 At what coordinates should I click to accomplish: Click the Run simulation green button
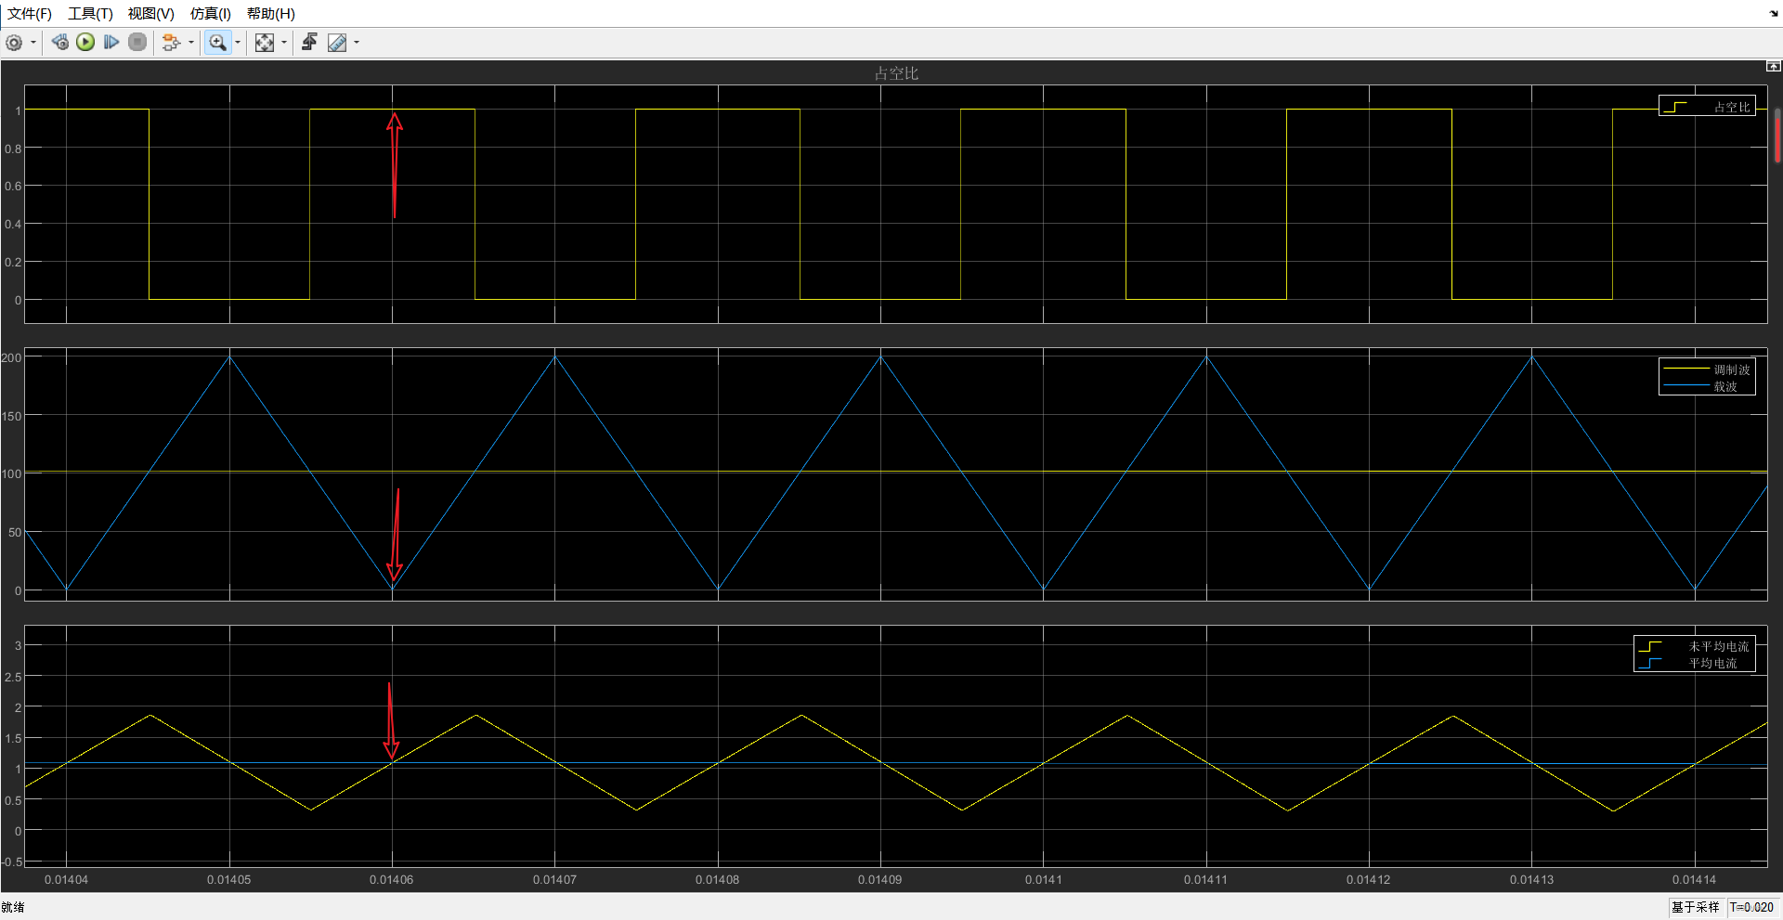(x=85, y=42)
